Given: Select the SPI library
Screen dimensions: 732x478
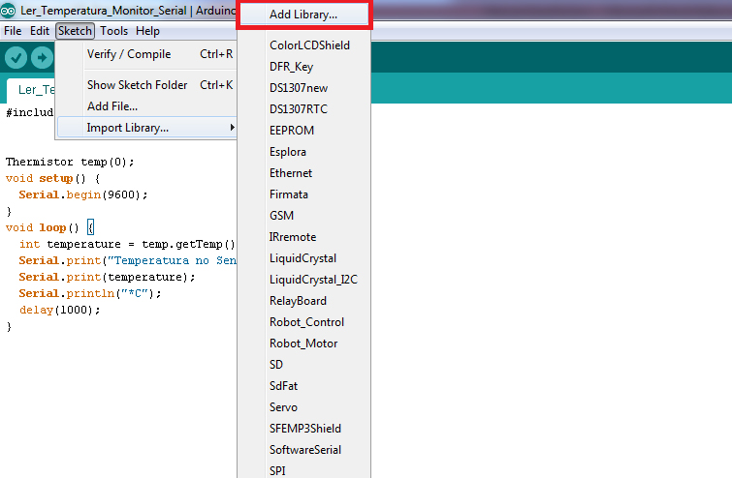Looking at the screenshot, I should coord(303,469).
